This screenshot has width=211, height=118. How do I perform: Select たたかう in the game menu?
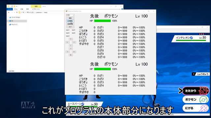[x=196, y=91]
